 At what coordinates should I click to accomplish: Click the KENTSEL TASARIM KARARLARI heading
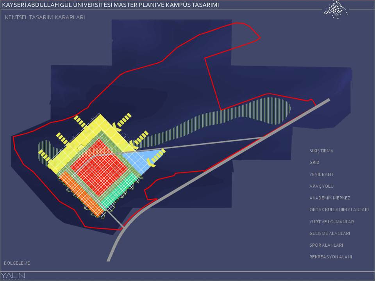45,18
